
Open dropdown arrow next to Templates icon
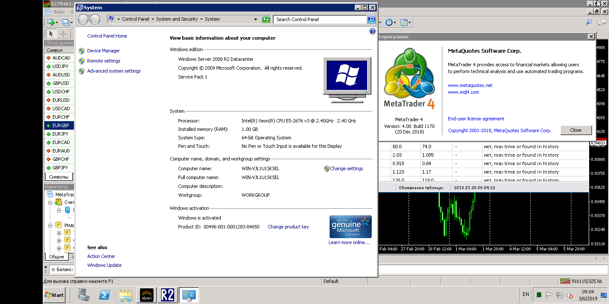click(x=410, y=22)
